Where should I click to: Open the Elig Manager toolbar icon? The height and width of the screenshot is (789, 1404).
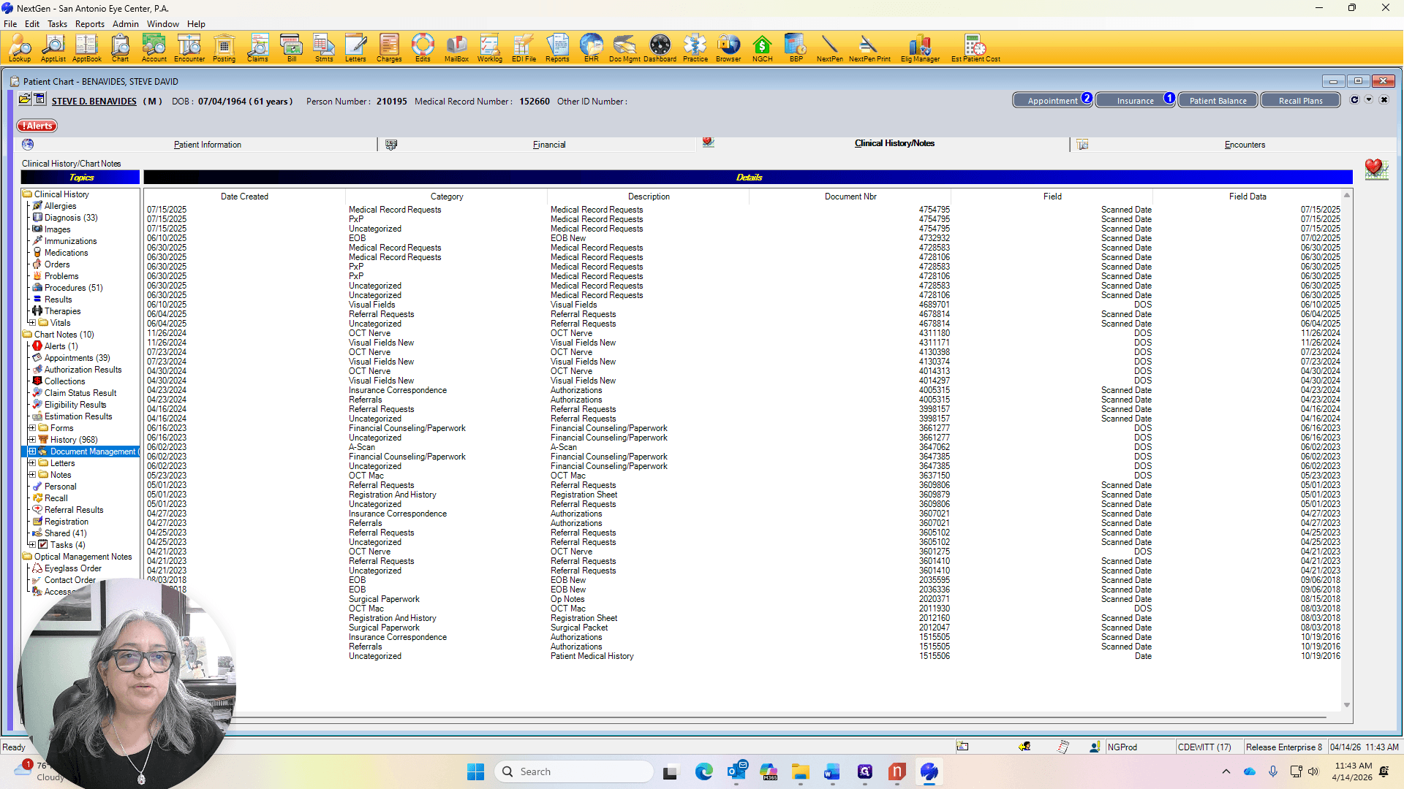click(920, 47)
